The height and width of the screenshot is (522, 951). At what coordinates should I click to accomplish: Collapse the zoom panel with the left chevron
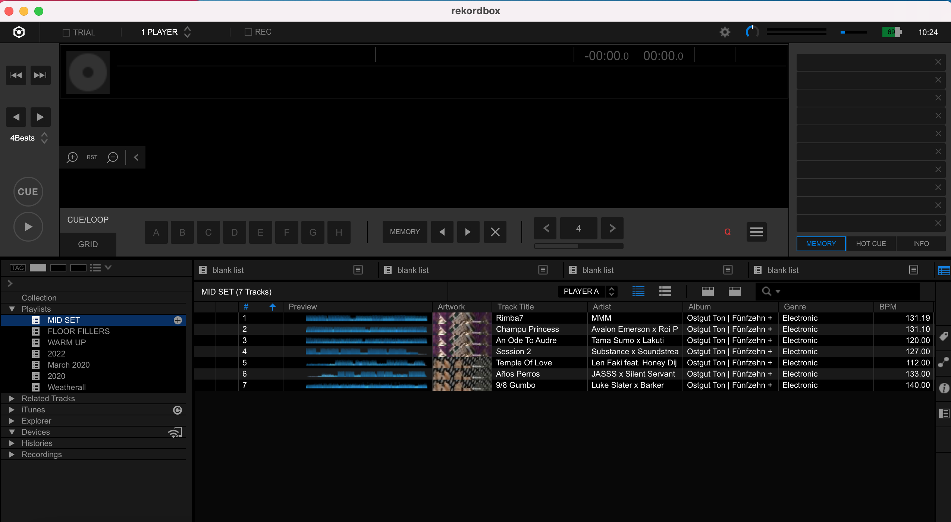[x=136, y=157]
